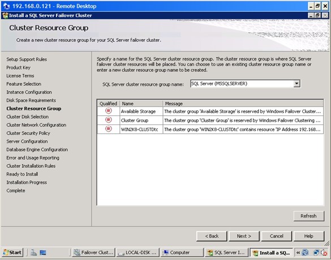Switch to Failover Clust... taskbar window
Screen dimensions: 331x260
pos(93,253)
